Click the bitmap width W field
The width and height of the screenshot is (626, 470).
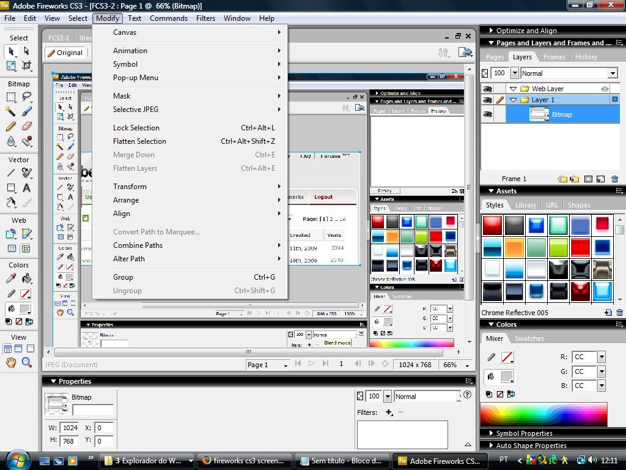coord(70,428)
